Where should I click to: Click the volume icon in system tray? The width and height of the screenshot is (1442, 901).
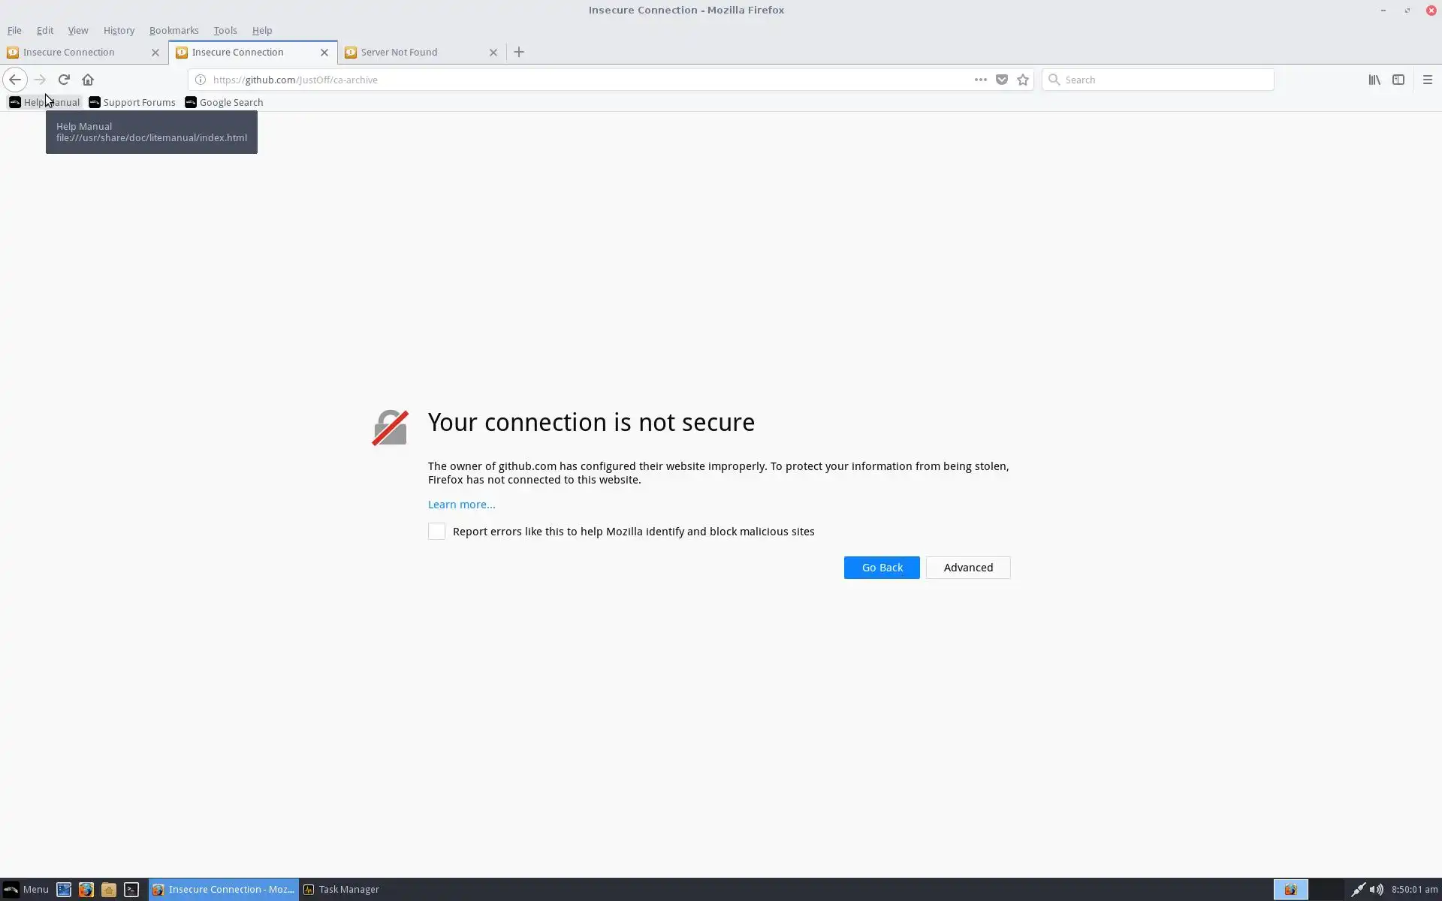(x=1376, y=889)
